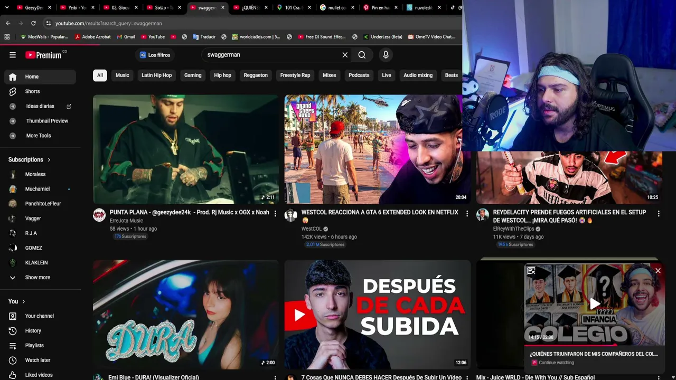This screenshot has height=380, width=676.
Task: Go back in the browser
Action: [x=8, y=23]
